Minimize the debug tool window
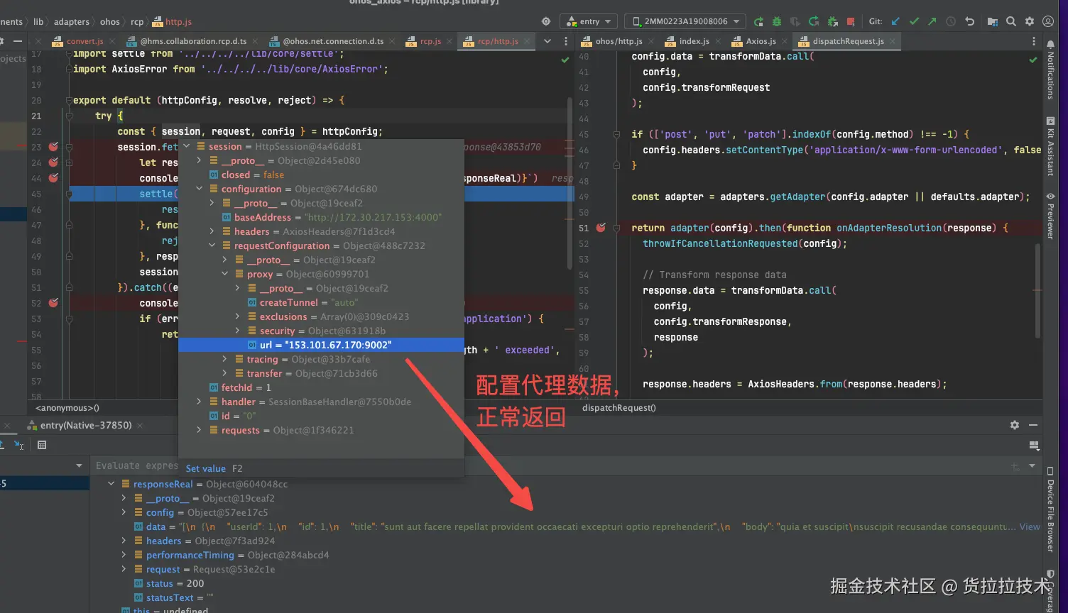This screenshot has height=613, width=1068. [1033, 425]
